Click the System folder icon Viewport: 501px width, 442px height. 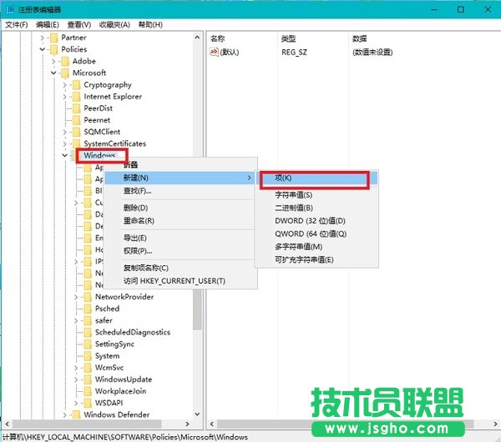pyautogui.click(x=88, y=356)
